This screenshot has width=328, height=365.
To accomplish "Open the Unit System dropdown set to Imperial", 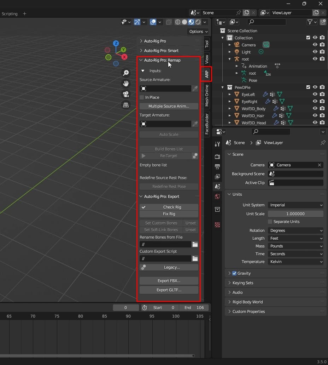I will point(295,205).
